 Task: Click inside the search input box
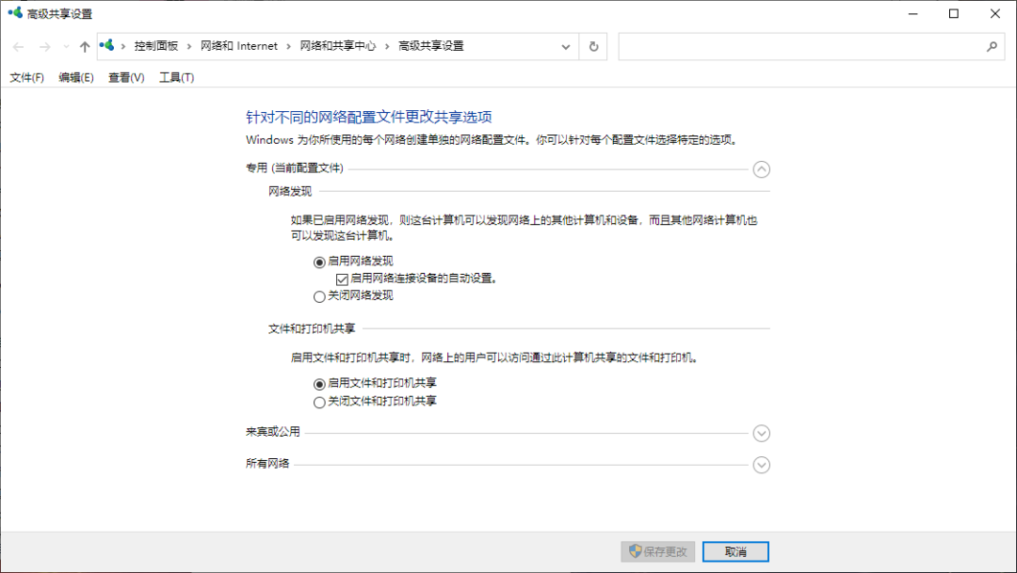pos(800,46)
